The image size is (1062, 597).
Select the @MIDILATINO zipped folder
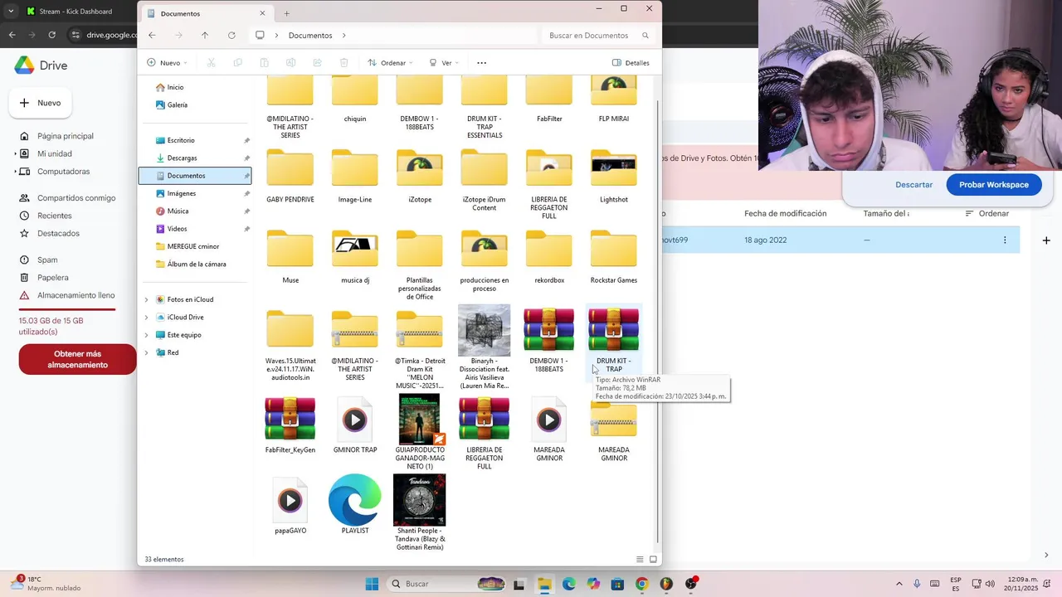tap(355, 330)
